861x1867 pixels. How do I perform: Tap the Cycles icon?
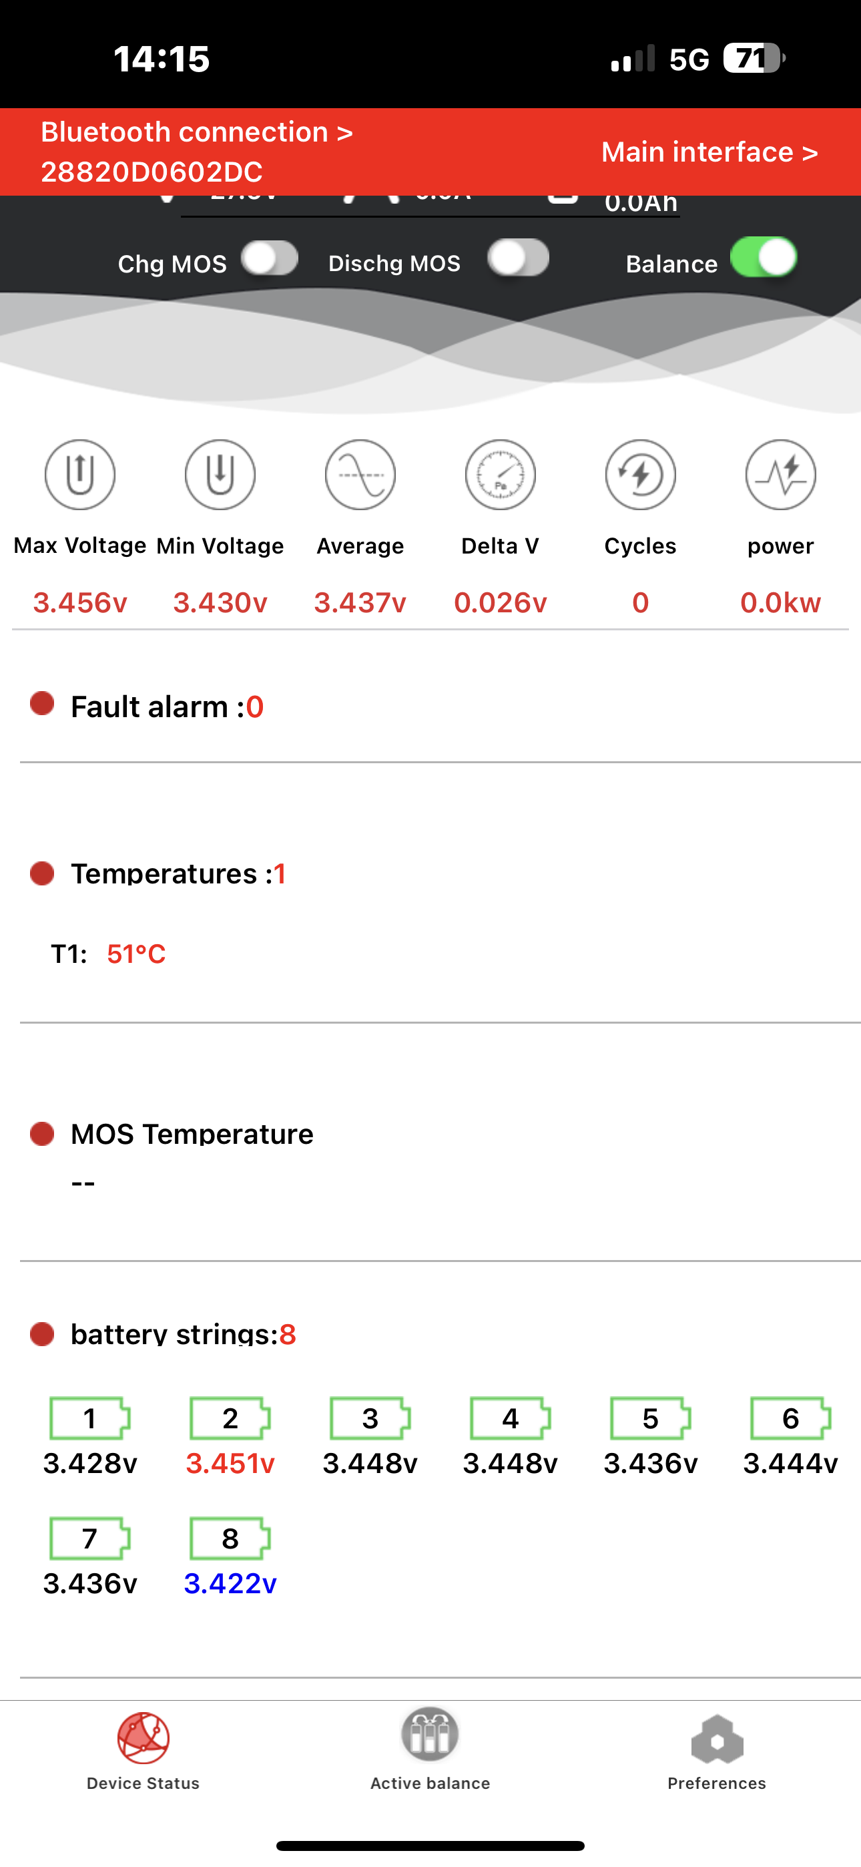pos(640,475)
